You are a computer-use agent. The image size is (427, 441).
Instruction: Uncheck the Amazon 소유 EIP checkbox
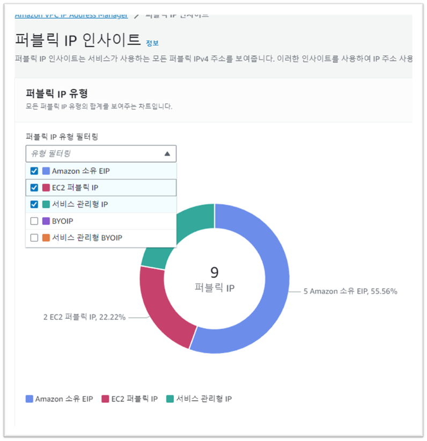pyautogui.click(x=34, y=171)
